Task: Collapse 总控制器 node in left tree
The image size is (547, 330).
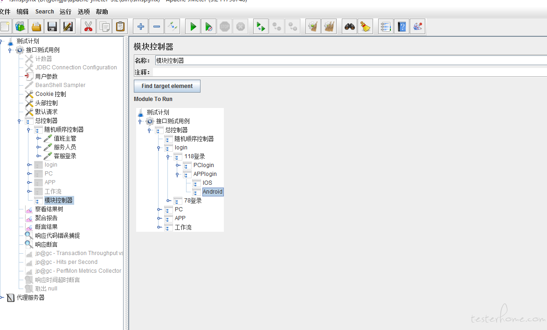Action: point(19,121)
